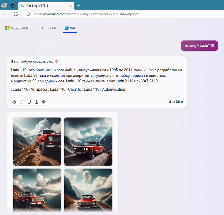Click the painter palette emoji
Viewport: 224px width, 215px height.
(57, 62)
